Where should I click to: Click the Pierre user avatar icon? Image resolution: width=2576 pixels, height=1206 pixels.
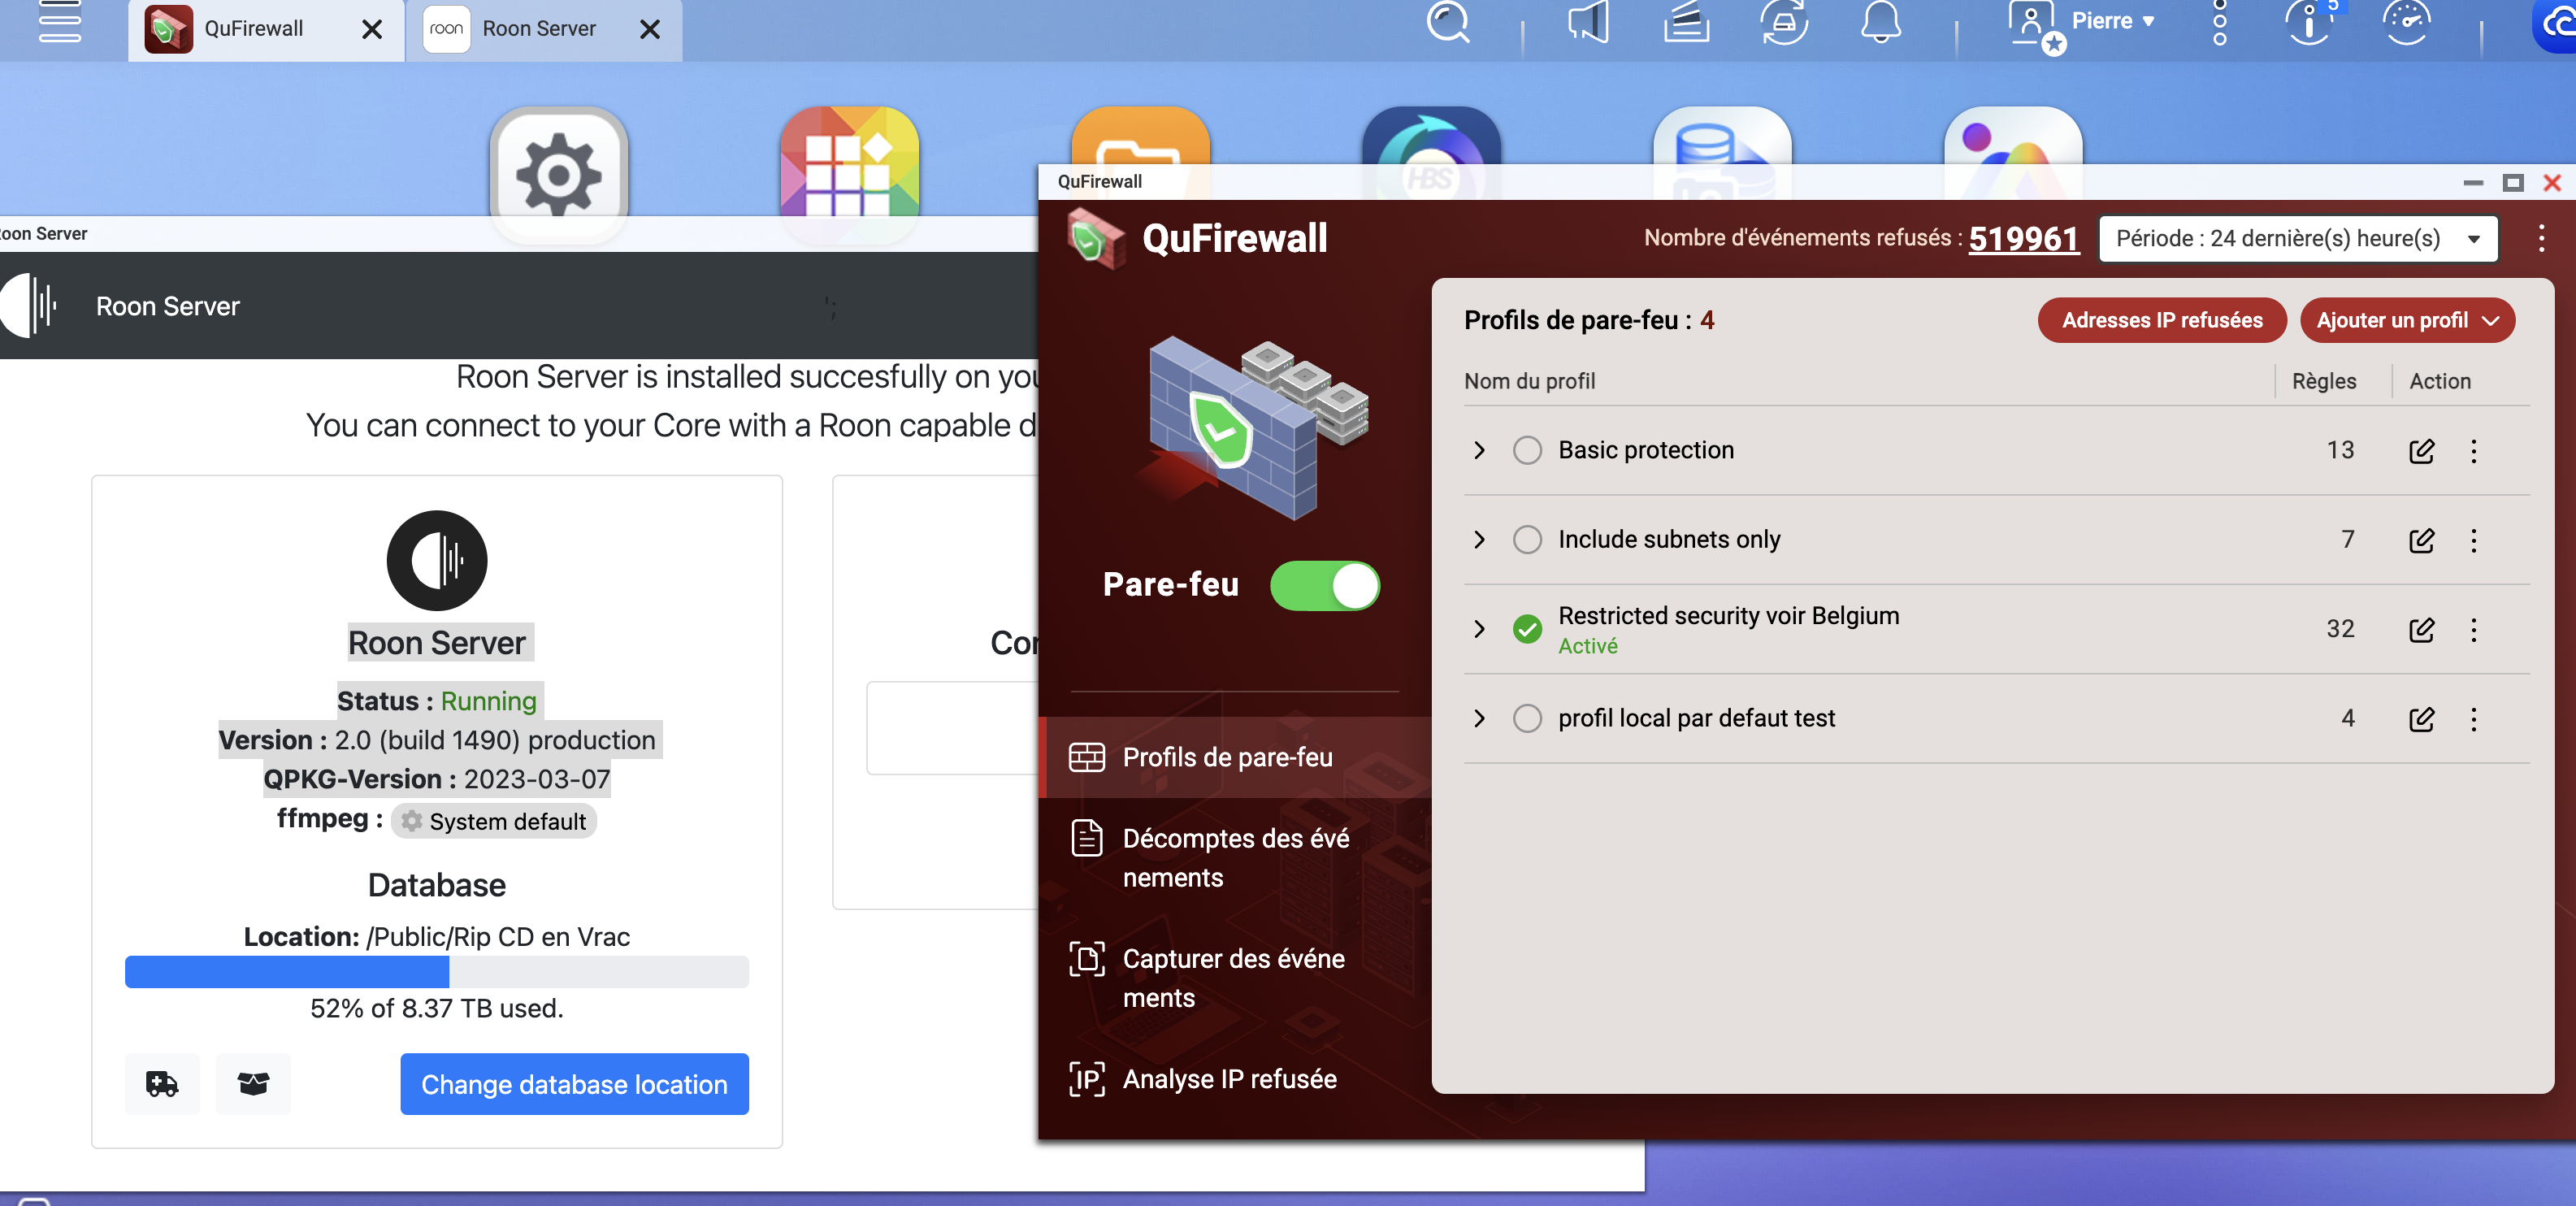(x=2034, y=24)
